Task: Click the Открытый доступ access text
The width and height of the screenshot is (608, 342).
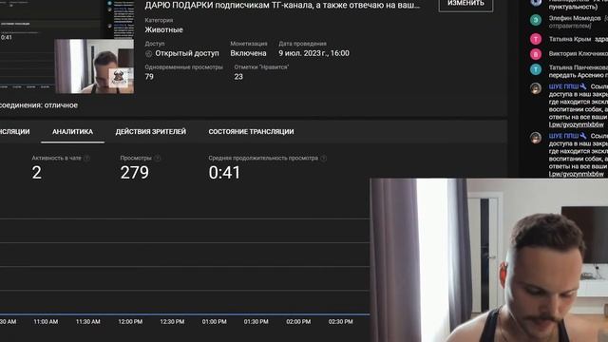Action: [187, 53]
